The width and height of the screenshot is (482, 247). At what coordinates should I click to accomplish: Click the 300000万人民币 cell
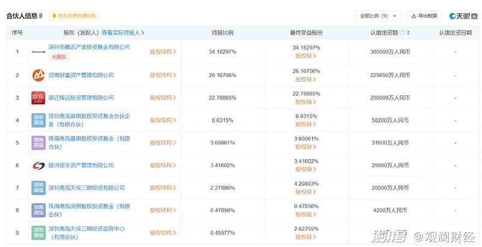point(390,52)
